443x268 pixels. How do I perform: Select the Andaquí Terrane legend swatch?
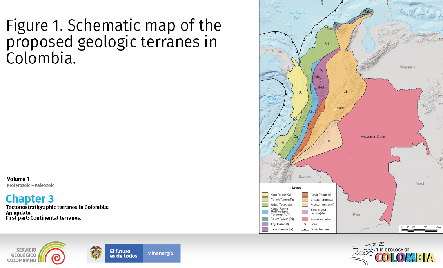(305, 205)
